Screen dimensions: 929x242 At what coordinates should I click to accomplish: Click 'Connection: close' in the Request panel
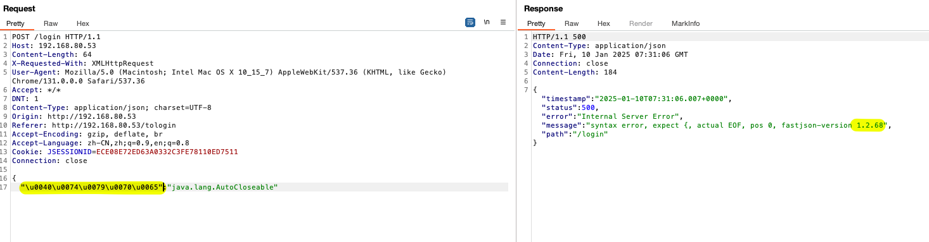coord(49,160)
